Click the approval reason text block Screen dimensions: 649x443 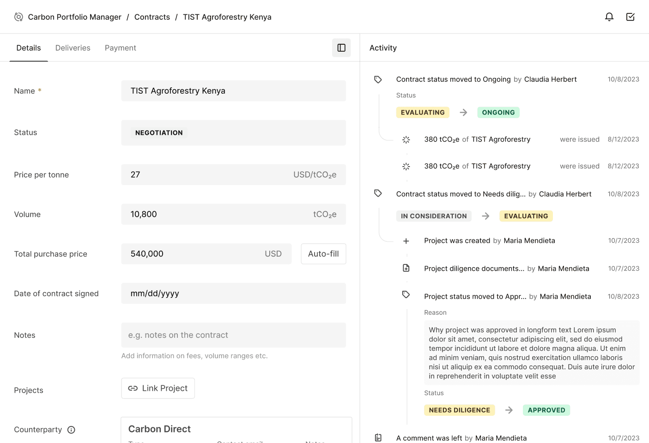[x=532, y=353]
